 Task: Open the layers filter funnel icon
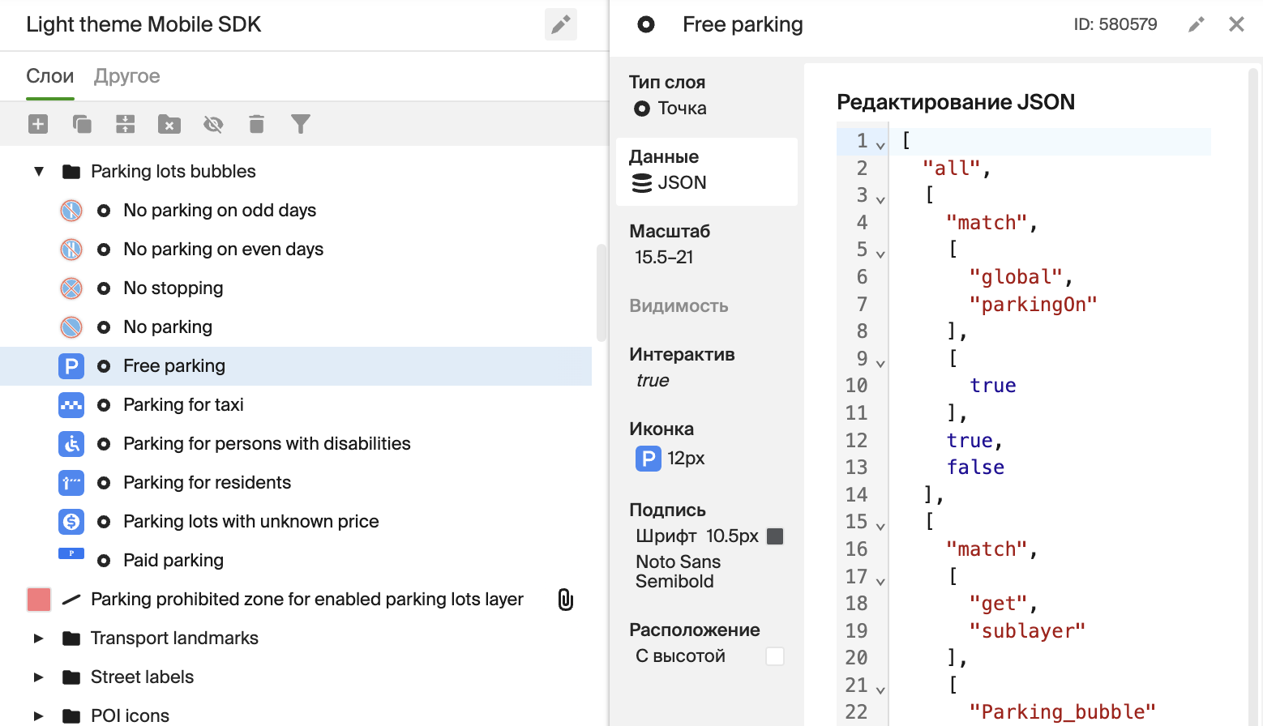(301, 124)
